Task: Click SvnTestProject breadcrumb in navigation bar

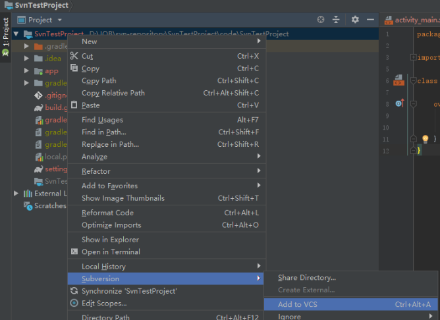Action: pyautogui.click(x=41, y=5)
